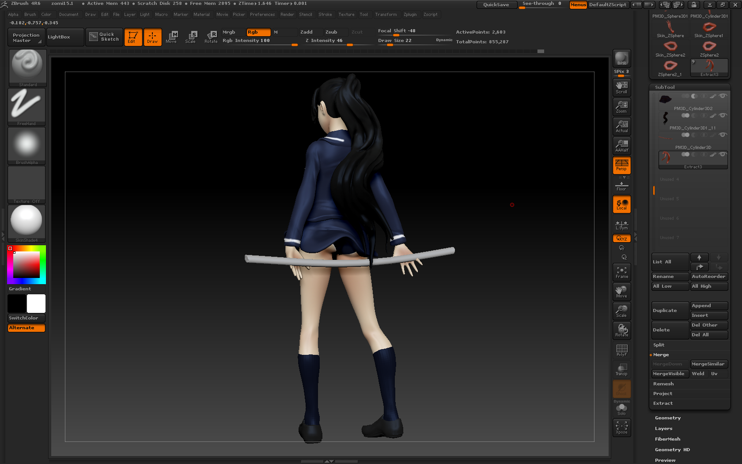Enable Zsub sculpt mode
The width and height of the screenshot is (742, 464).
tap(336, 32)
